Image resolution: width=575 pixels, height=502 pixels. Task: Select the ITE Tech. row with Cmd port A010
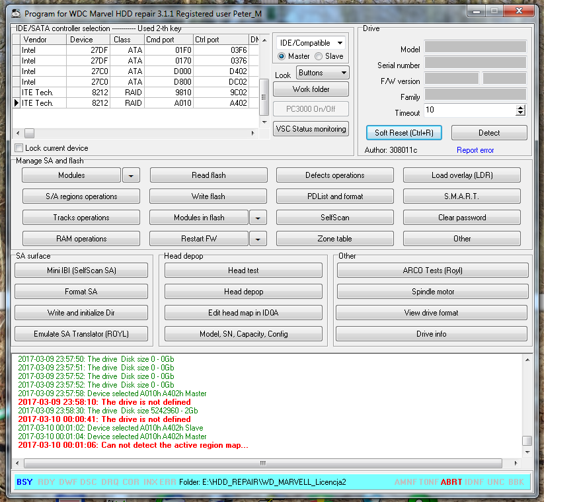click(135, 103)
